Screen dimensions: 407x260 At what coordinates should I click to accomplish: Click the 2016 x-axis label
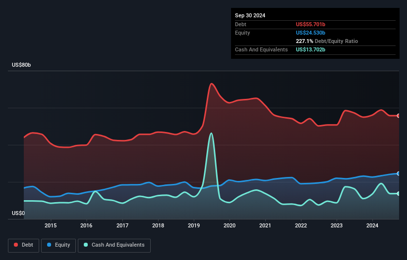[x=86, y=225]
